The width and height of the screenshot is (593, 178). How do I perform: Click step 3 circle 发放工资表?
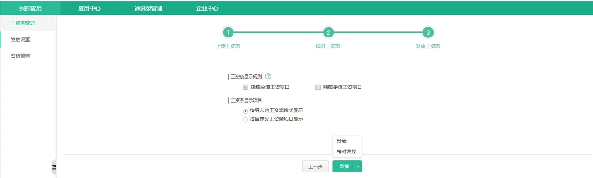click(x=428, y=32)
